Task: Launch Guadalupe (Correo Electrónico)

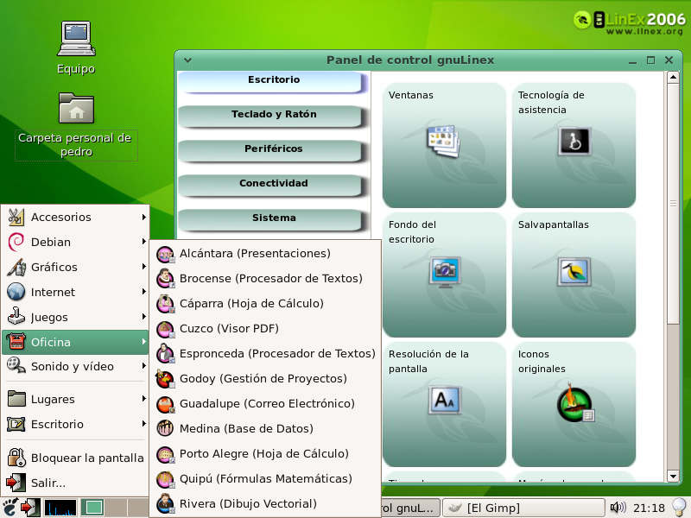Action: pyautogui.click(x=267, y=403)
